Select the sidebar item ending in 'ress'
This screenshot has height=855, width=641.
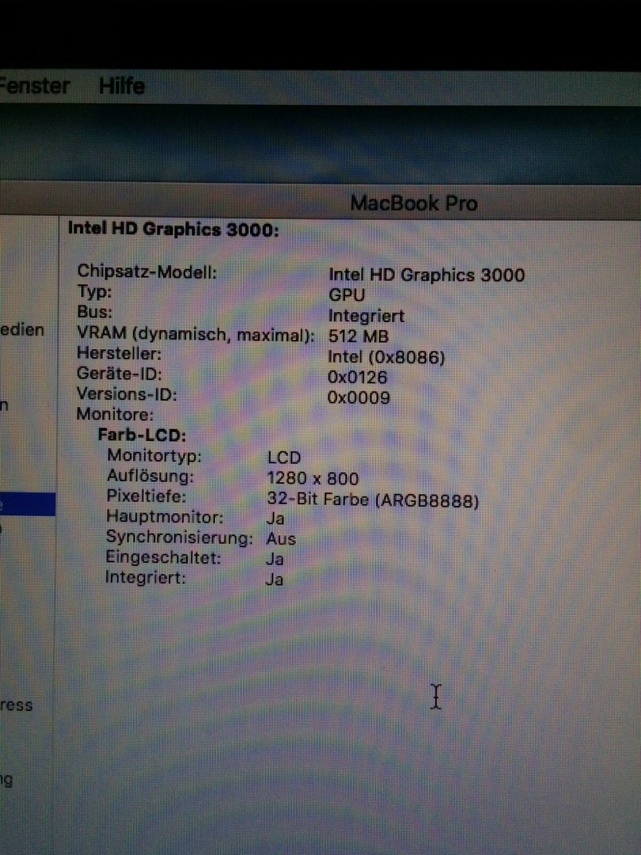click(x=17, y=705)
